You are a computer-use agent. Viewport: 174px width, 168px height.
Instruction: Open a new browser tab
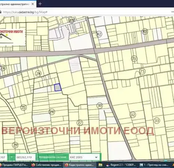point(40,4)
